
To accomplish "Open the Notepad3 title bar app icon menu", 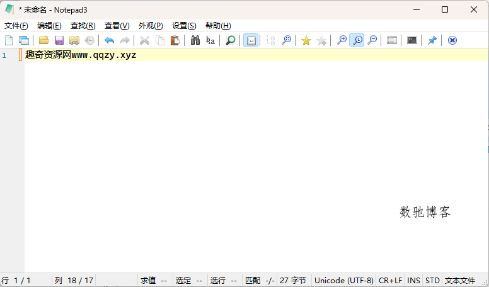I will point(9,9).
